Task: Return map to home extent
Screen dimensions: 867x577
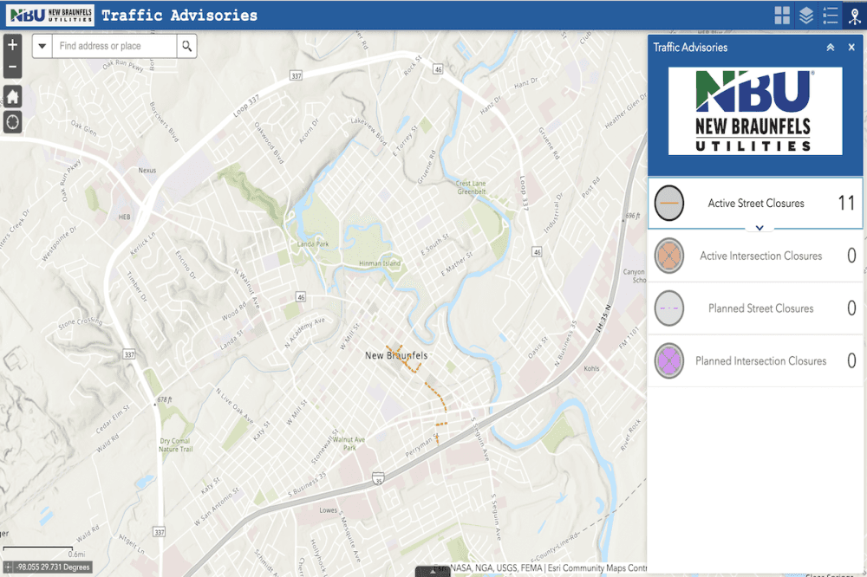Action: pyautogui.click(x=13, y=97)
